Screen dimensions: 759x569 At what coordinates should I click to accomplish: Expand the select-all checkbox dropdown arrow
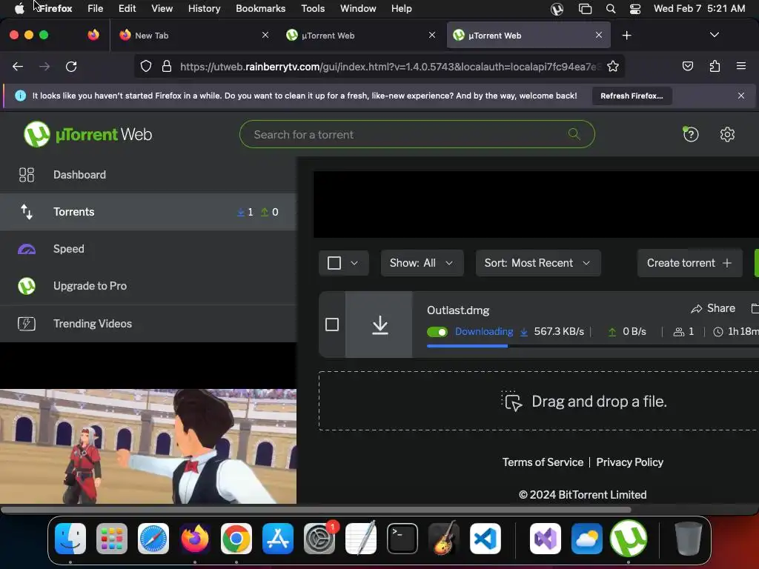354,263
